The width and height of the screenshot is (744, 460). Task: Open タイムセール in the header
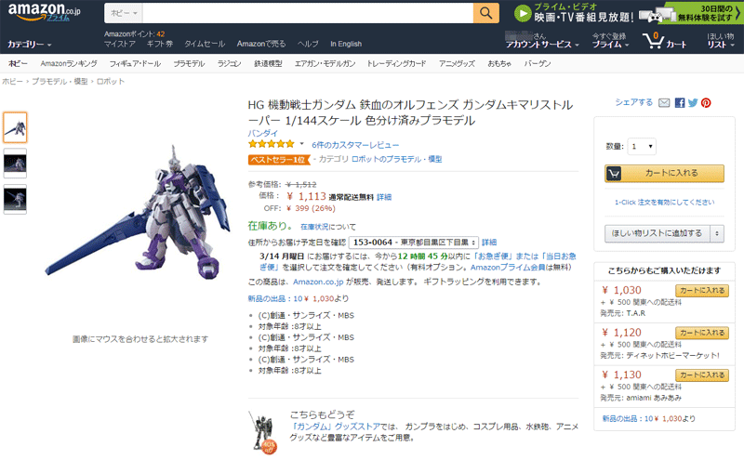[205, 44]
